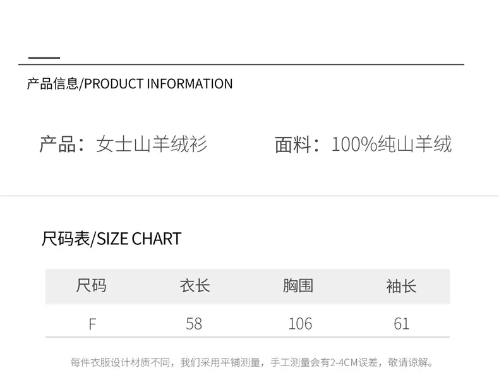
Task: Click the 女士山羊绒衫 product name
Action: point(152,144)
